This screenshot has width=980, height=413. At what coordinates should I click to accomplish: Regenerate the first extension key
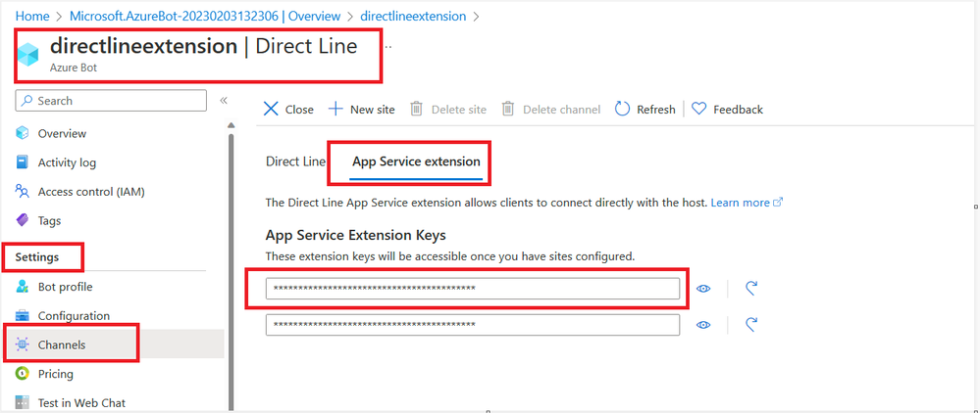[x=751, y=289]
